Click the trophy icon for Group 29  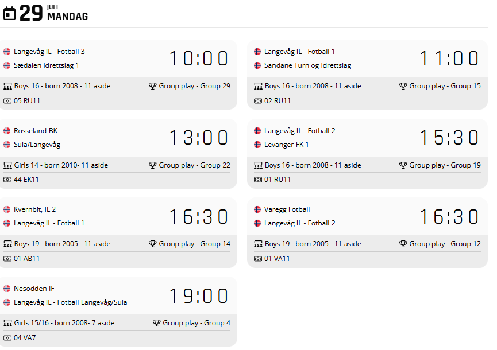point(152,86)
